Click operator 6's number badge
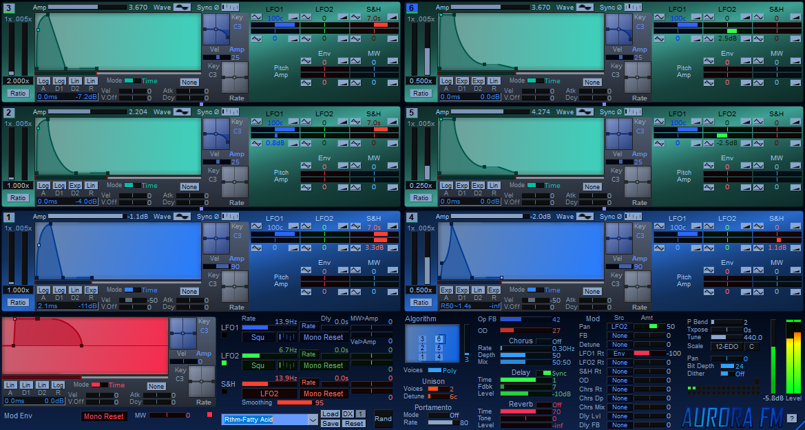 point(412,8)
